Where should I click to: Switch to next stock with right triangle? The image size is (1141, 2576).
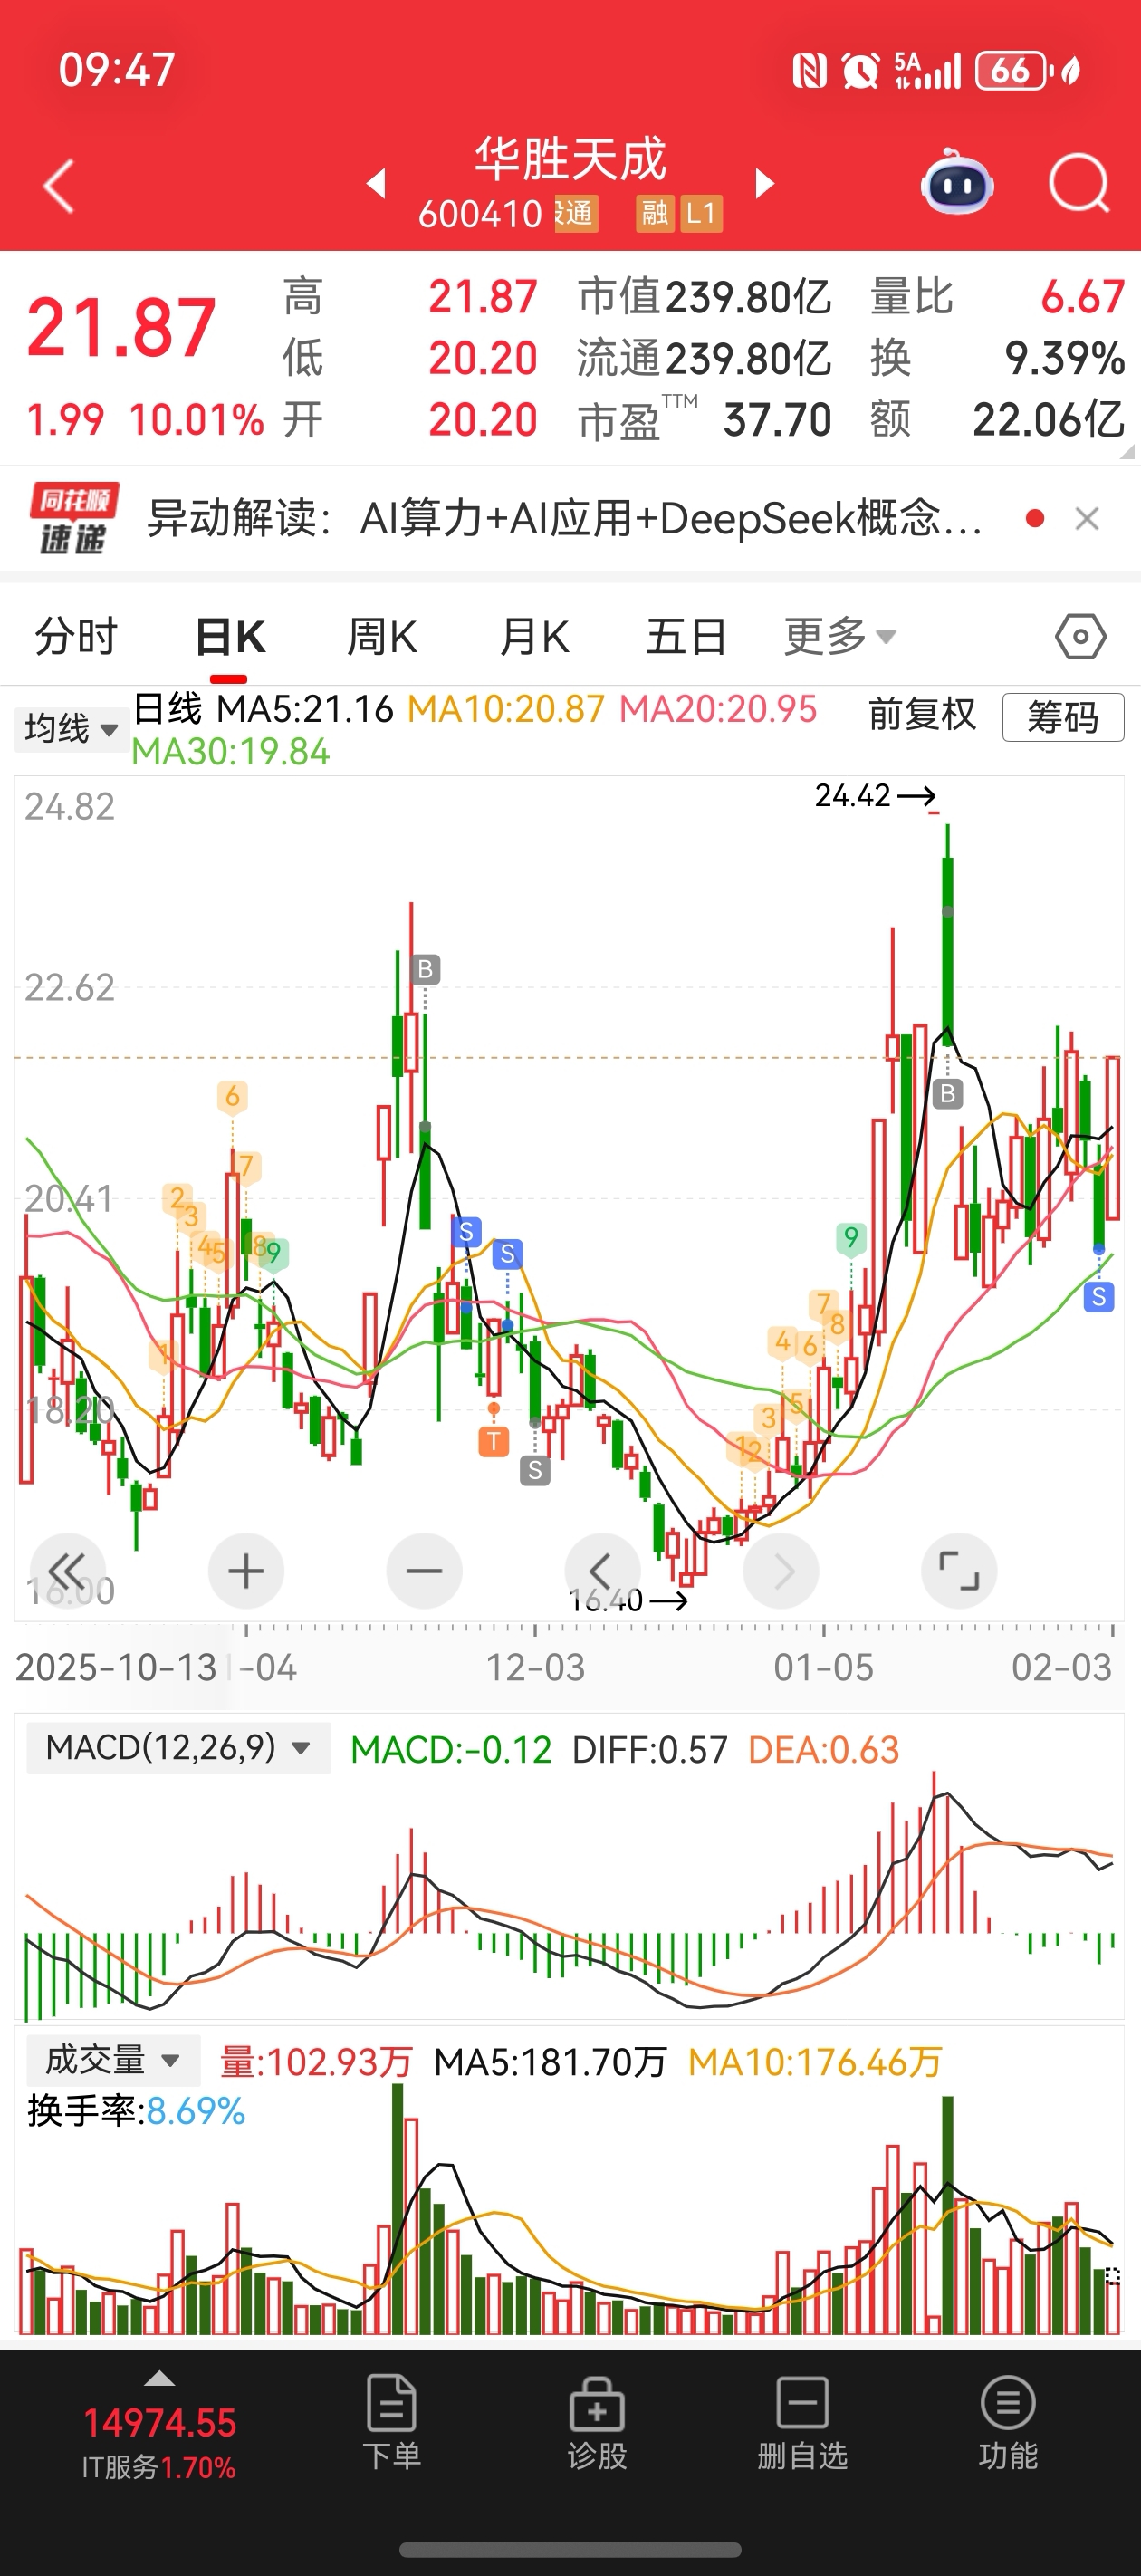(x=764, y=184)
